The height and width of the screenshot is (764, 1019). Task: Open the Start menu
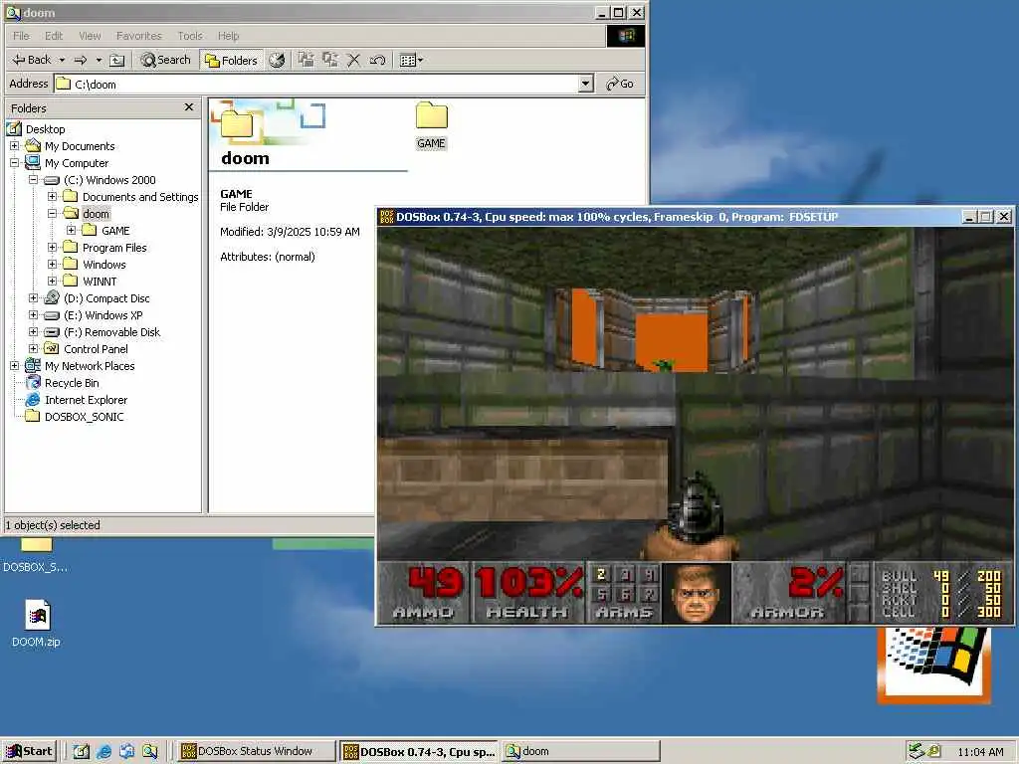tap(29, 751)
